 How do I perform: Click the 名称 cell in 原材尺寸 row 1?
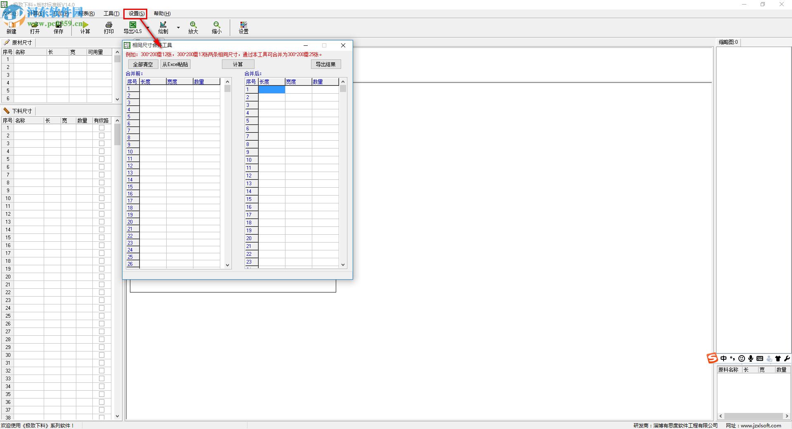coord(31,59)
